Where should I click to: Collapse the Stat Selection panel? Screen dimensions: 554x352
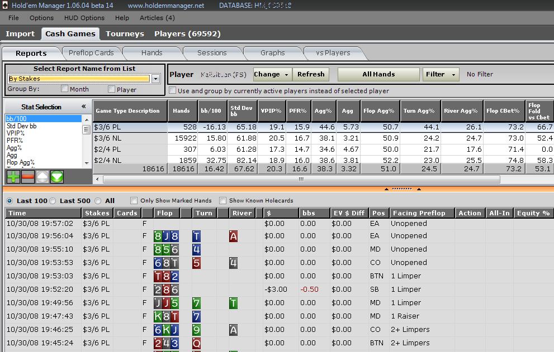(84, 107)
